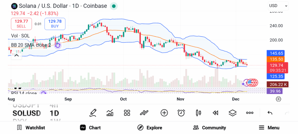
Task: Click the purple BB indicator refresh icon
Action: click(x=58, y=45)
